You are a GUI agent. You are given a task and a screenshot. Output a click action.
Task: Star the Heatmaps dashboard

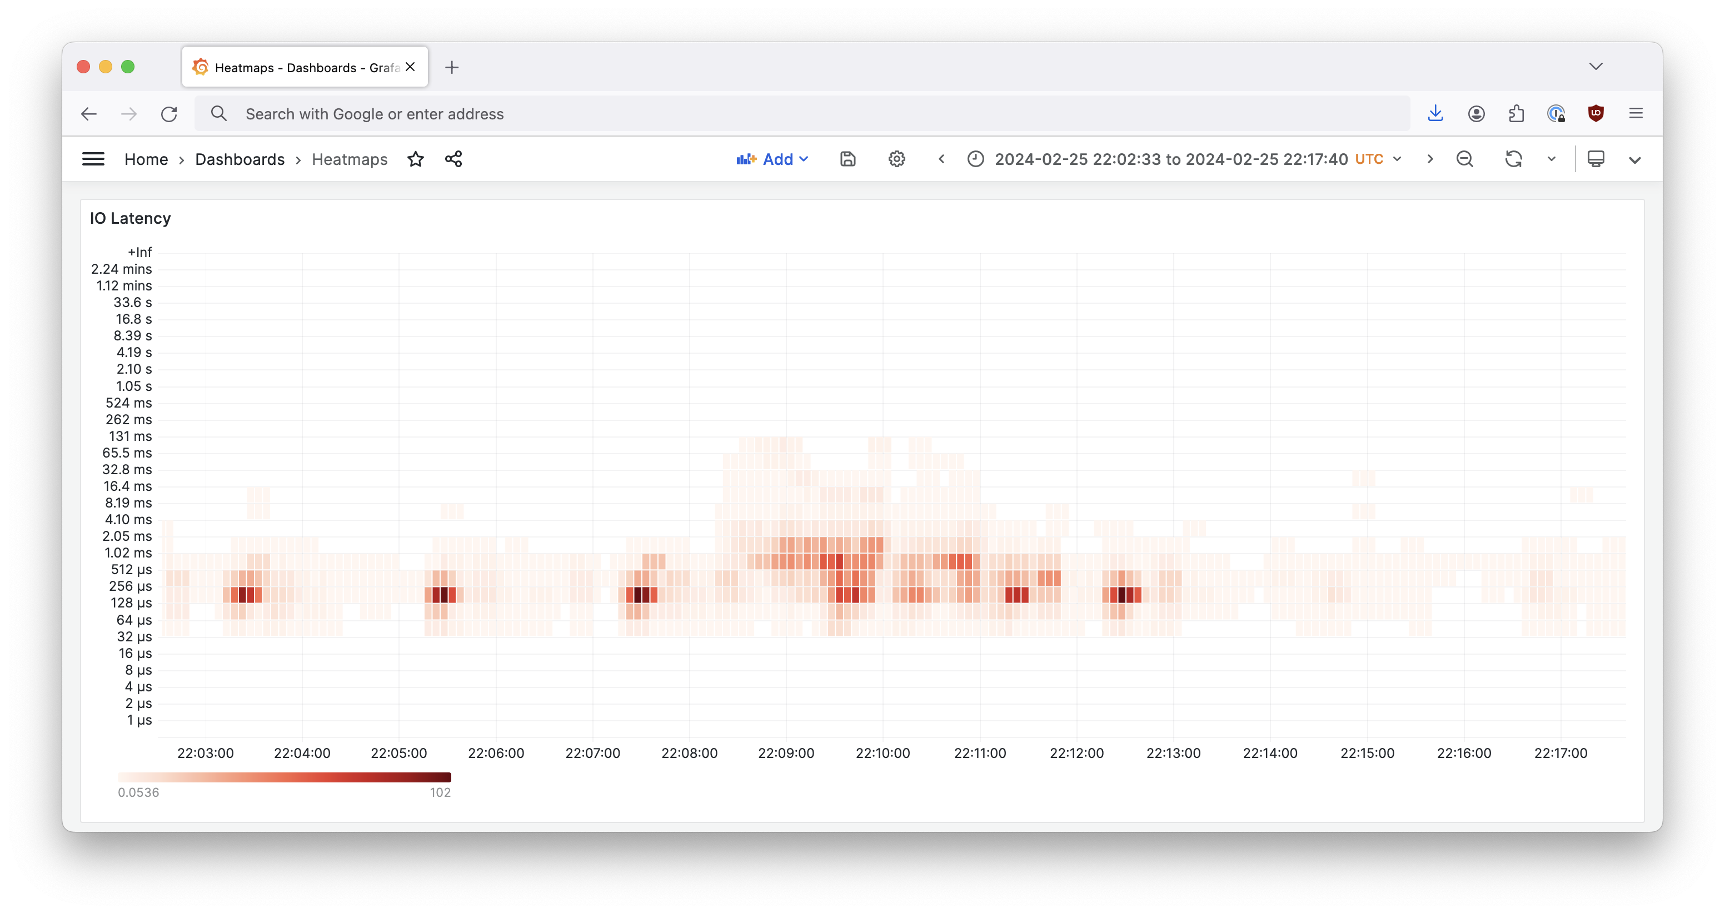415,159
